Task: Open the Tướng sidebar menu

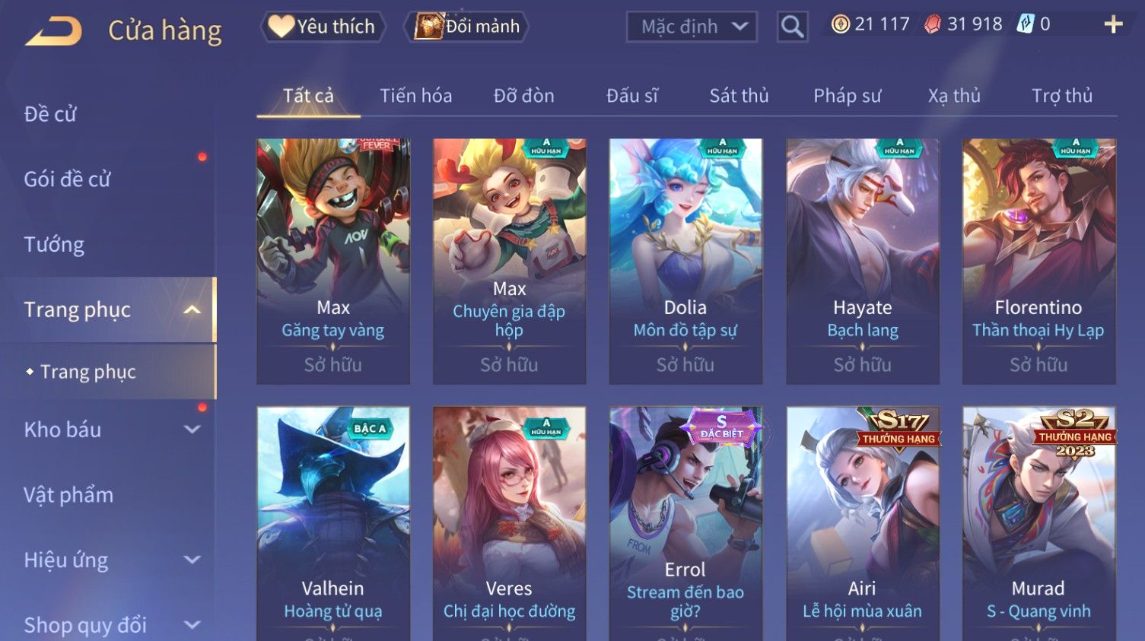Action: click(x=54, y=245)
